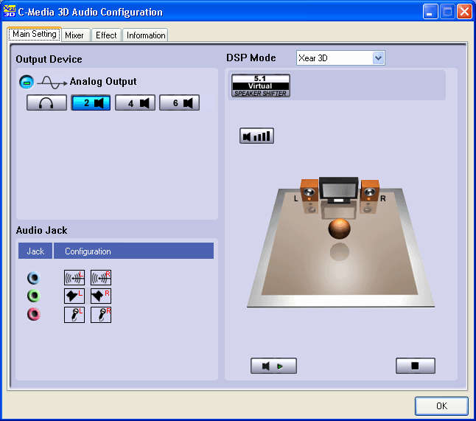This screenshot has height=421, width=476.
Task: Select 2-speaker output mode
Action: click(91, 102)
